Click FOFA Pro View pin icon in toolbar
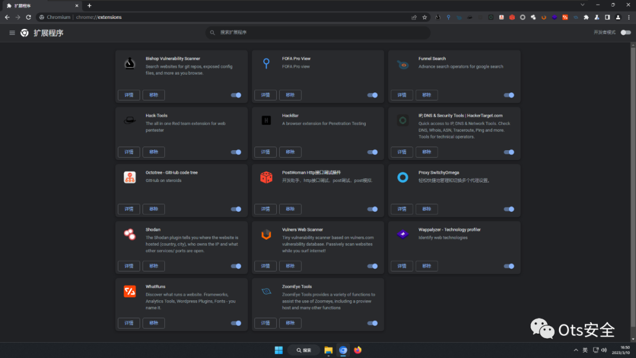Screen dimensions: 636x358 (448, 18)
